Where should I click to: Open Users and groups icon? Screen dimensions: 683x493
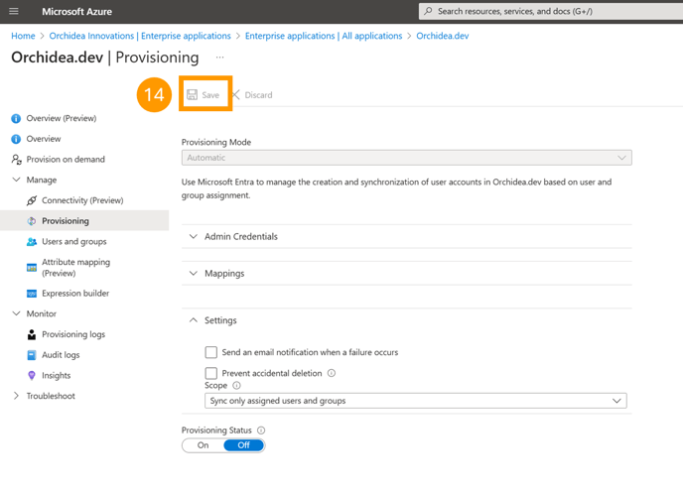tap(32, 241)
